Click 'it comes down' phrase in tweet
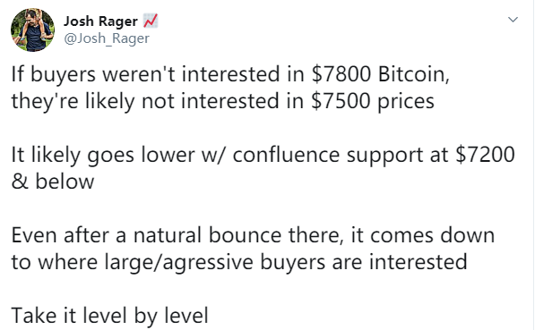 [423, 235]
